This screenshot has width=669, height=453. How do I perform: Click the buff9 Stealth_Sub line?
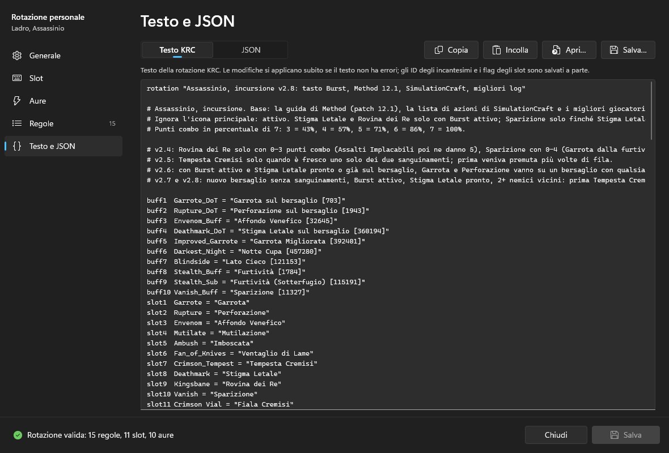(x=256, y=282)
